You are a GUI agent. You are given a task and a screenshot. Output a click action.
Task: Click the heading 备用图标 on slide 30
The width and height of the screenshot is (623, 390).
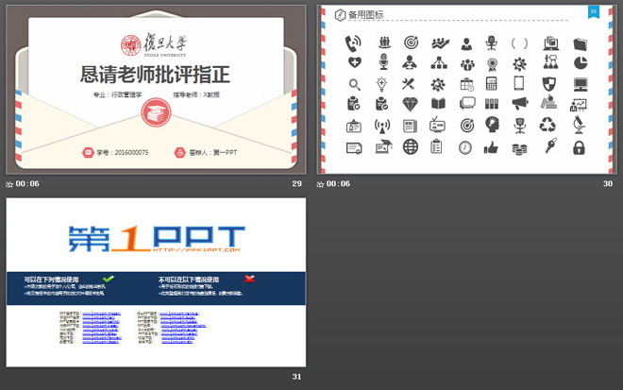(366, 15)
